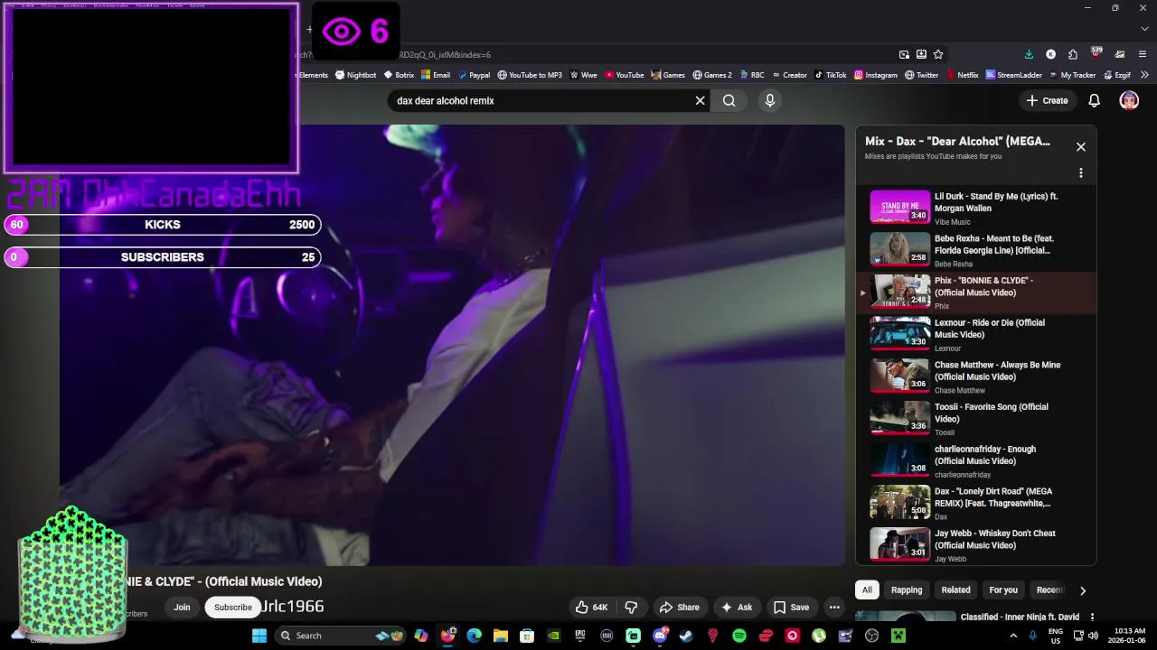Viewport: 1157px width, 650px height.
Task: Click inside the YouTube search field
Action: pos(542,101)
